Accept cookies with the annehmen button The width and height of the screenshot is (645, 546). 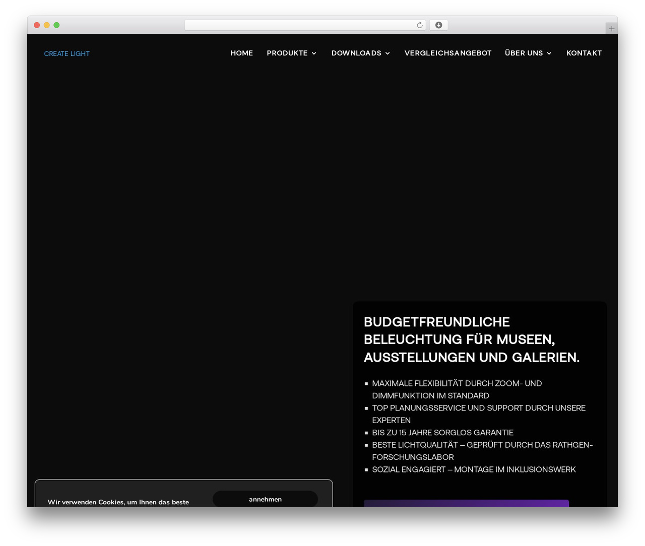265,499
